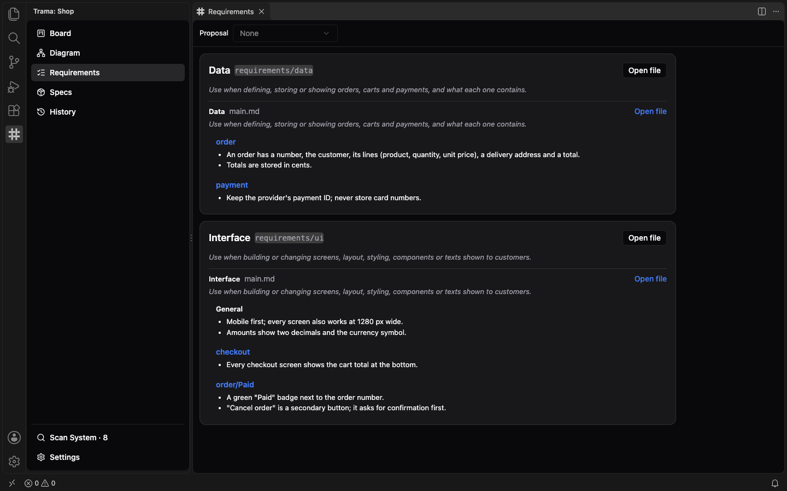Select the Requirements editor tab
The height and width of the screenshot is (491, 787).
pos(231,11)
